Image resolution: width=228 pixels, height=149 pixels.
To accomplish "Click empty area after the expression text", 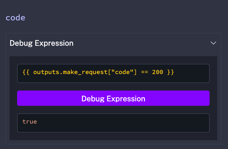I will pyautogui.click(x=192, y=73).
